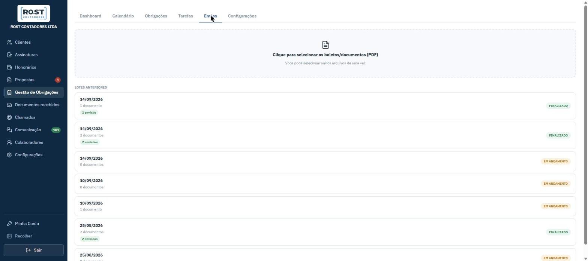The height and width of the screenshot is (261, 588).
Task: Select the Envios tab
Action: tap(210, 16)
